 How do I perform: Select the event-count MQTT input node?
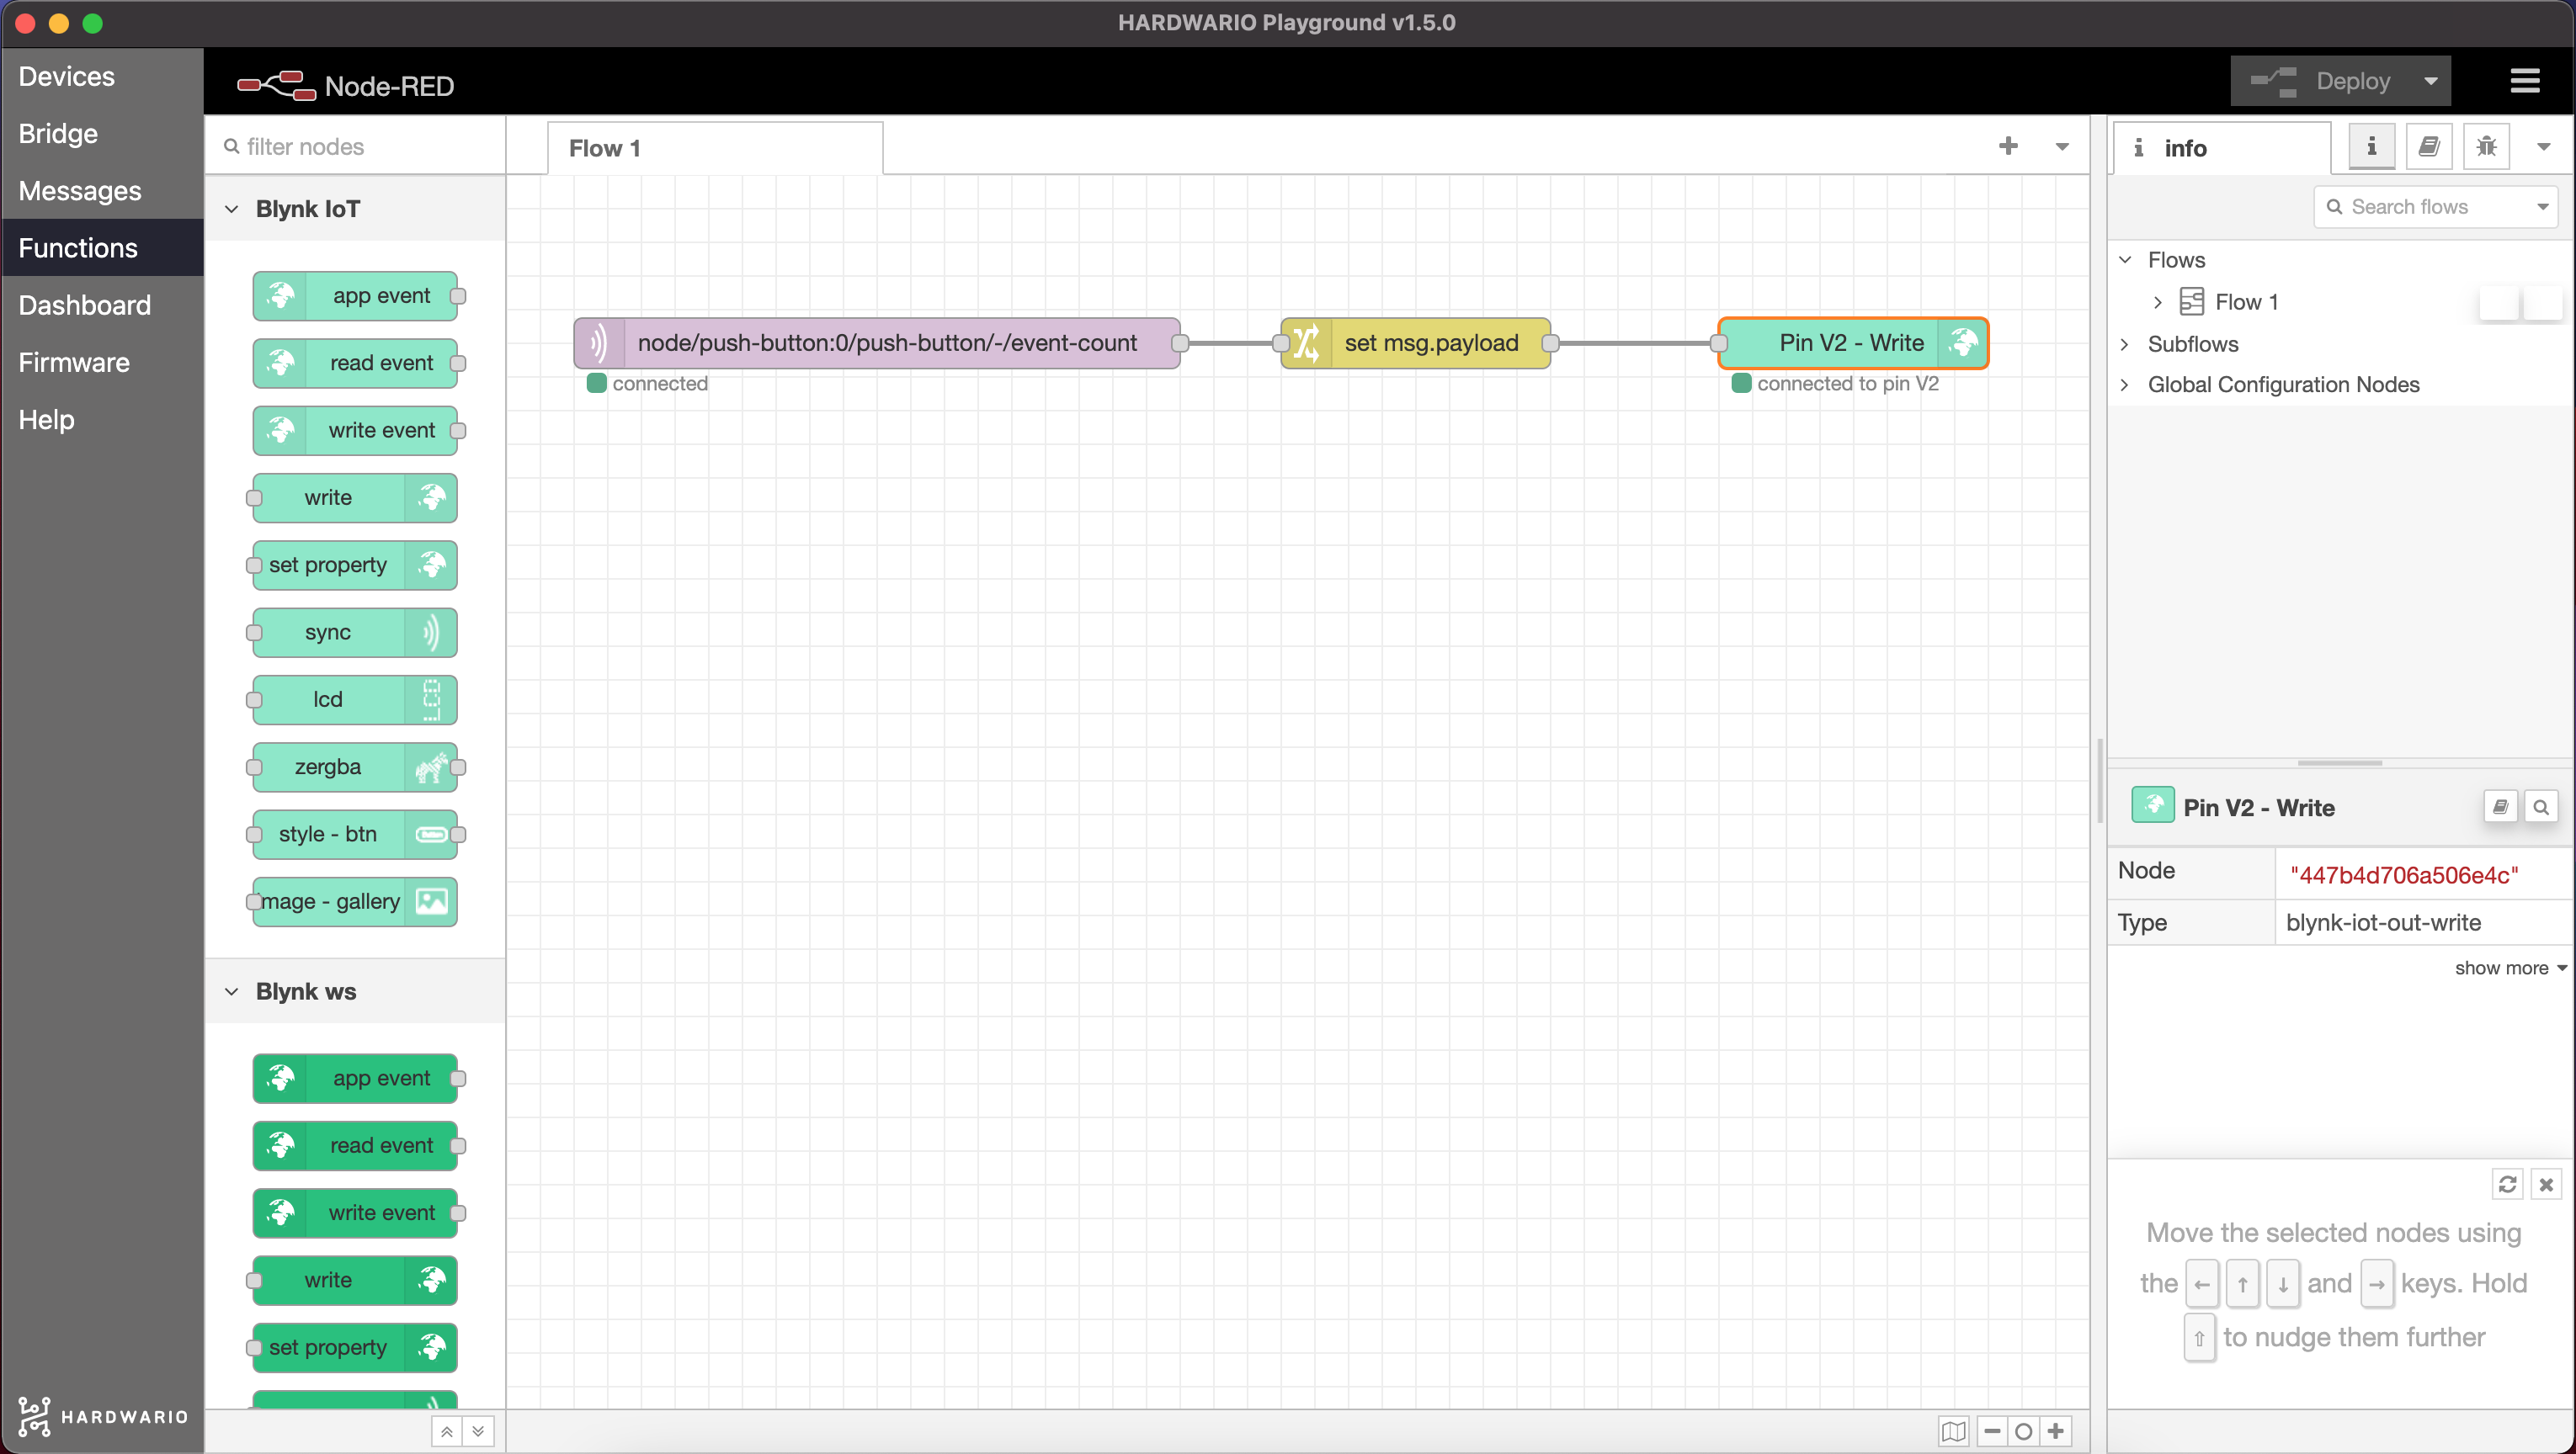877,342
